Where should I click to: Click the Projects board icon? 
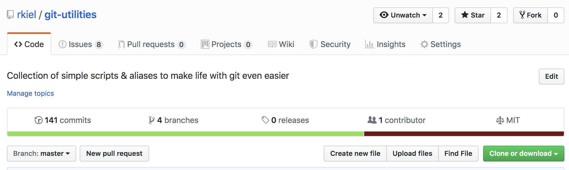coord(205,44)
